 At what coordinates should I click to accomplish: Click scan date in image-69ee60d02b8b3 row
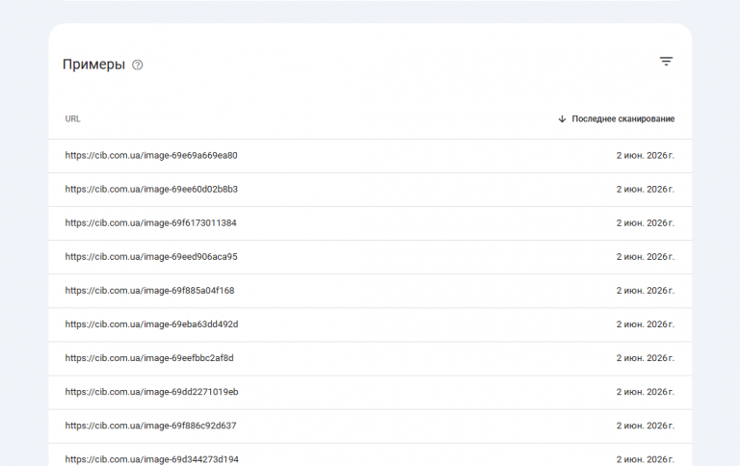[x=646, y=189]
